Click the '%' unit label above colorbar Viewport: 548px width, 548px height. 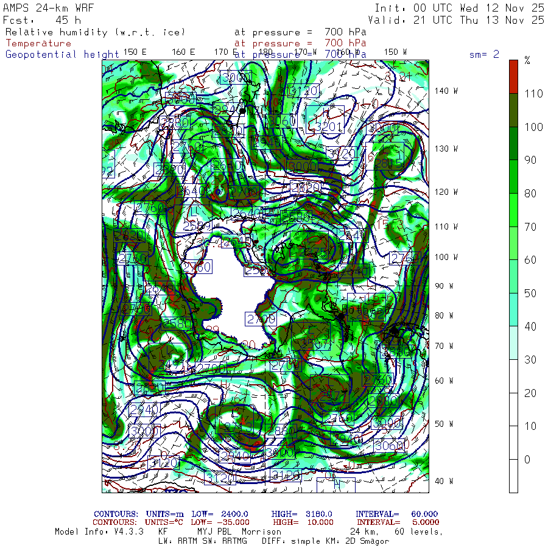point(527,61)
